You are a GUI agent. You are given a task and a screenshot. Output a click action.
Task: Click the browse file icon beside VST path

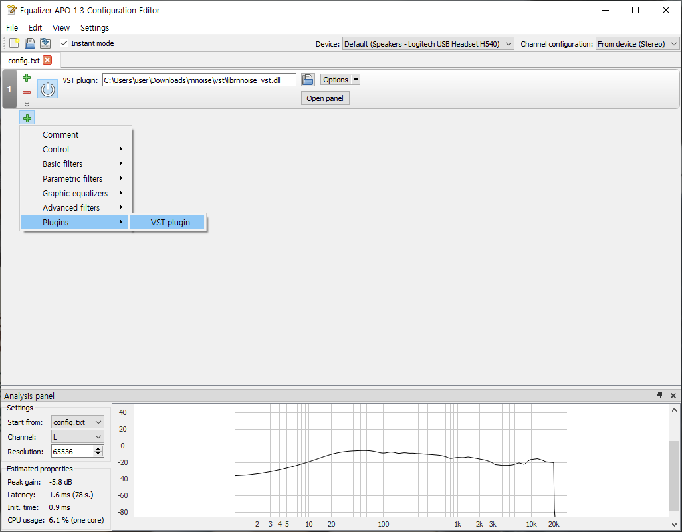click(308, 80)
